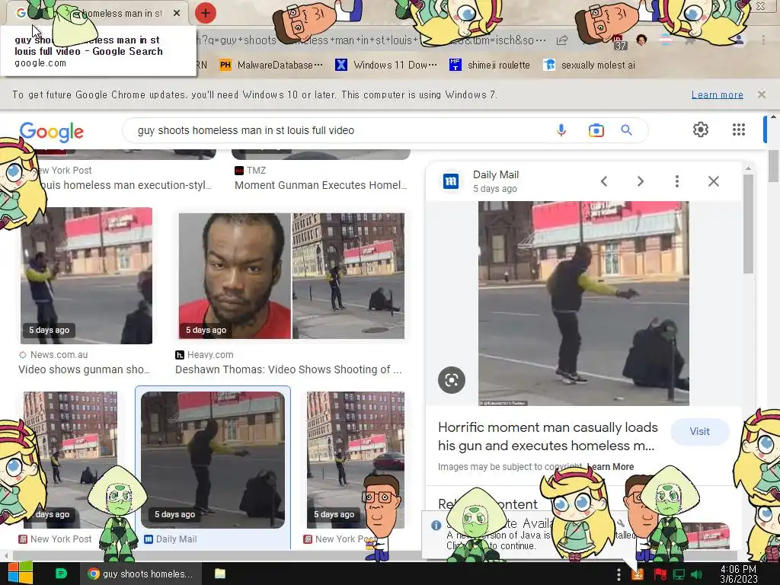Close the homeless man in st tab
Image resolution: width=780 pixels, height=585 pixels.
click(x=177, y=14)
